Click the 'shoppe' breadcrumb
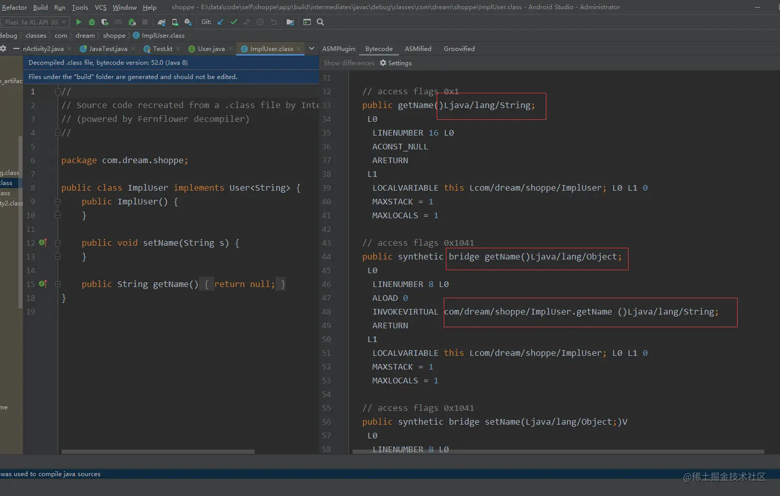Image resolution: width=780 pixels, height=496 pixels. point(114,36)
